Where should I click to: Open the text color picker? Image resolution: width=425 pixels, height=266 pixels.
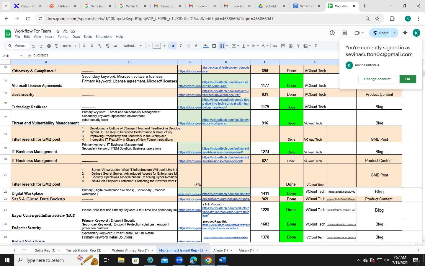pos(196,46)
